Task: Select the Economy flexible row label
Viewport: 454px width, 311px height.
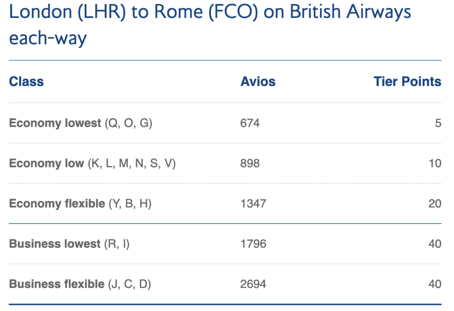Action: click(x=57, y=204)
